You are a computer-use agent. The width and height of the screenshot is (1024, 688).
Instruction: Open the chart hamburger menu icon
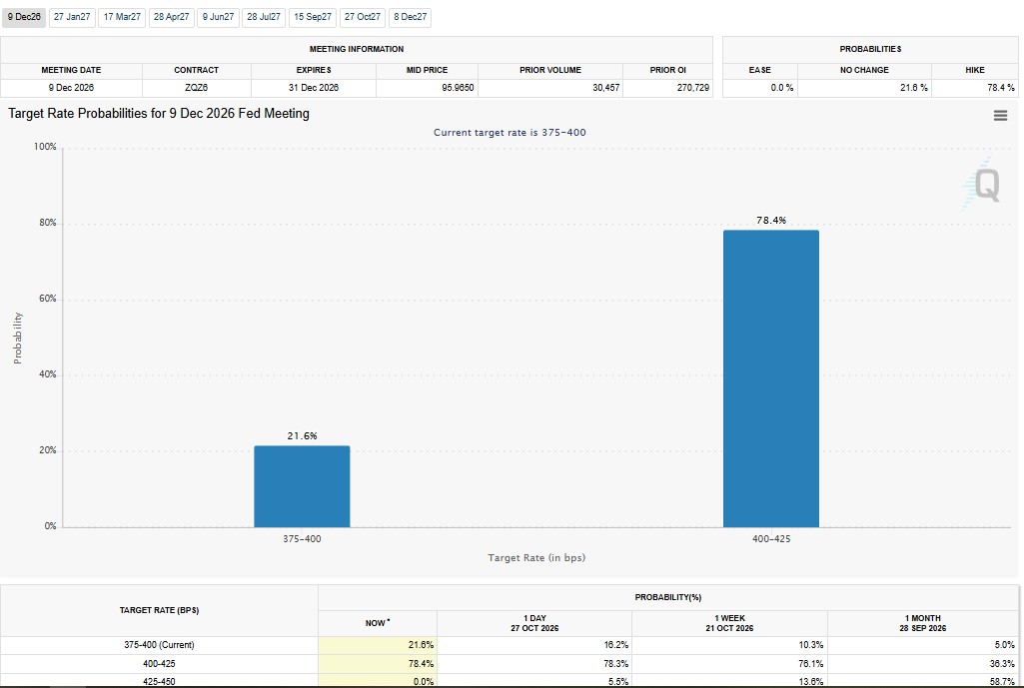pos(1000,116)
